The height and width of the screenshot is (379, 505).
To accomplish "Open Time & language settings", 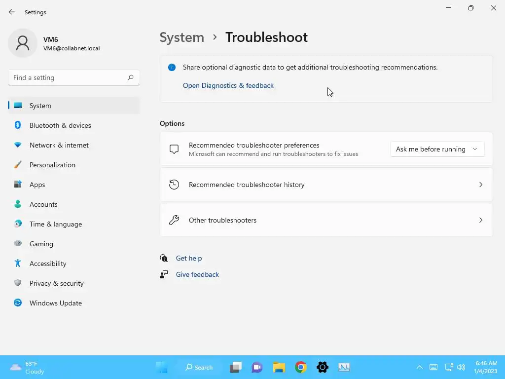I will tap(74, 224).
